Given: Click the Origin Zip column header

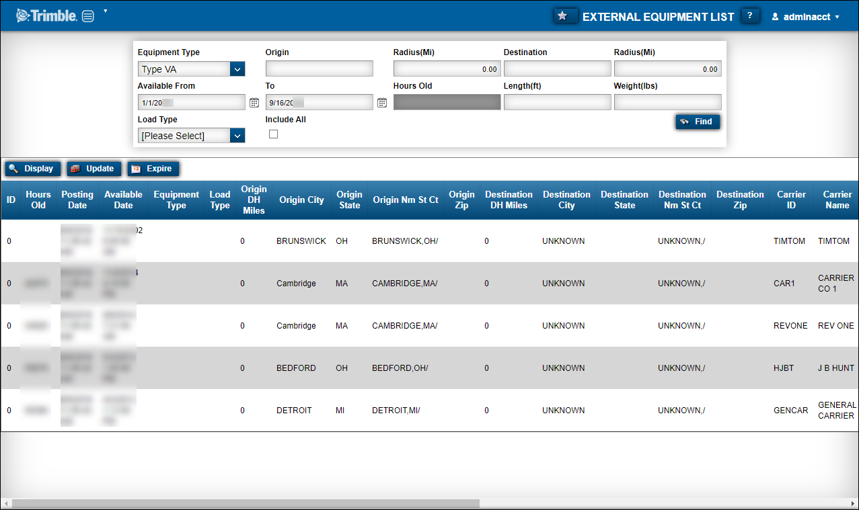Looking at the screenshot, I should click(461, 200).
